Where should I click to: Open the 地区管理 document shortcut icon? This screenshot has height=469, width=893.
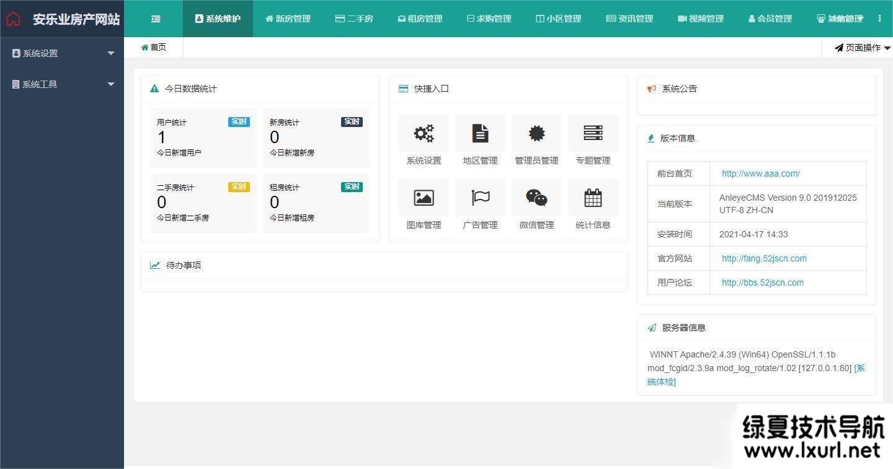tap(481, 133)
